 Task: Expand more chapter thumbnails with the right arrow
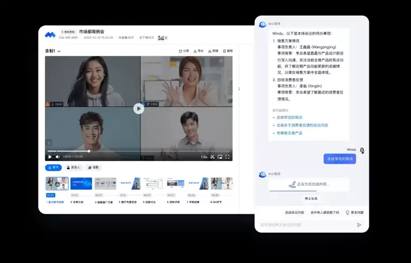point(231,184)
